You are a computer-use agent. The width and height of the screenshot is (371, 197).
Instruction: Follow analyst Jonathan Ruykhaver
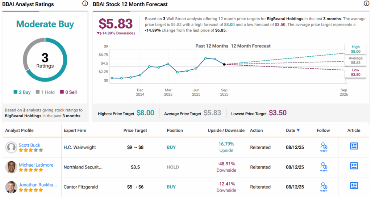[324, 186]
